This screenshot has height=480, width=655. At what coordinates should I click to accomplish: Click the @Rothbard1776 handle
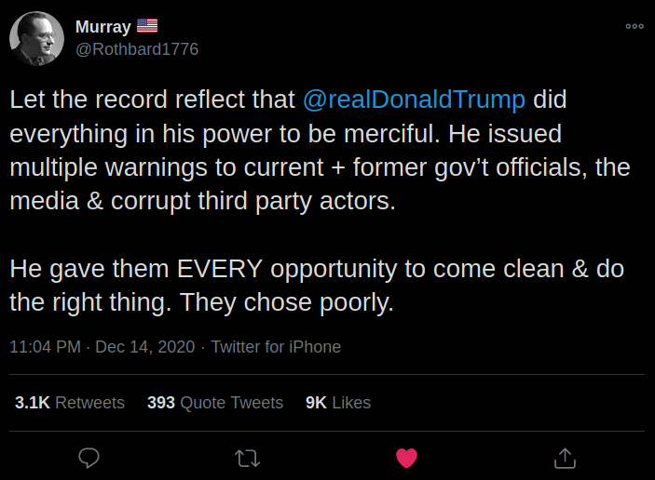click(x=136, y=49)
